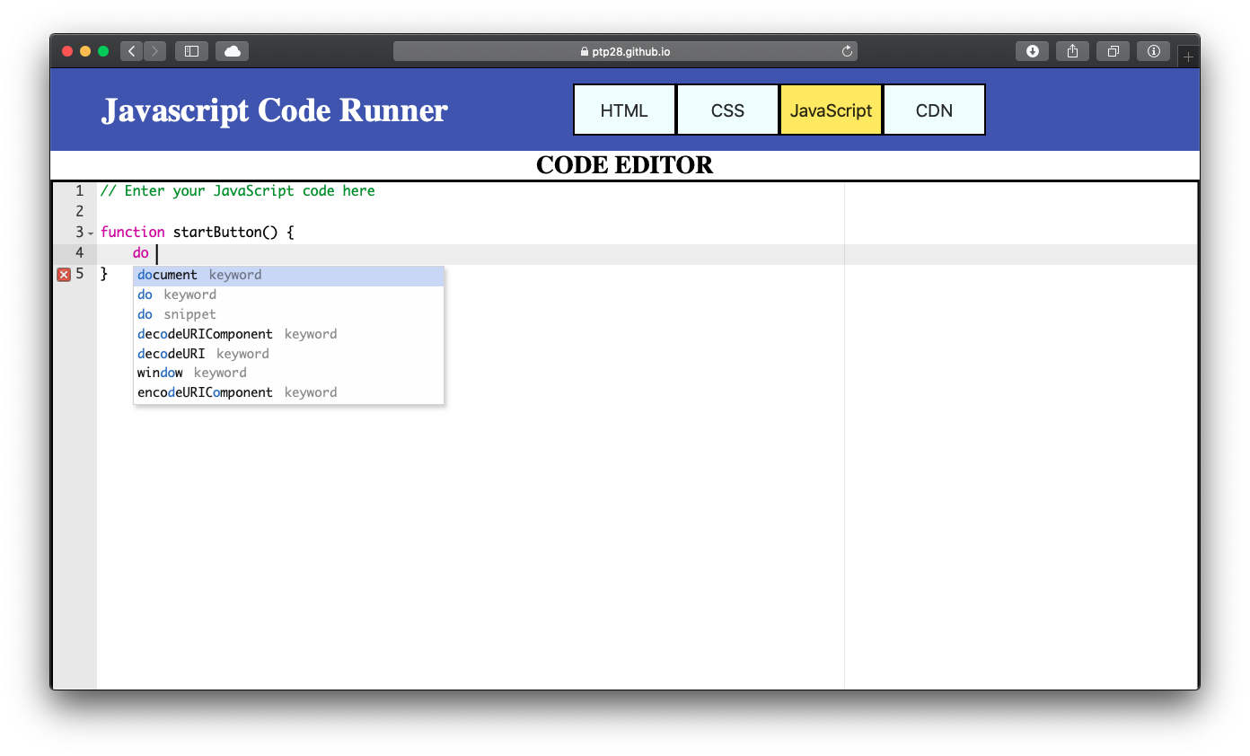The width and height of the screenshot is (1250, 756).
Task: Open a new tab with plus button
Action: [1188, 57]
